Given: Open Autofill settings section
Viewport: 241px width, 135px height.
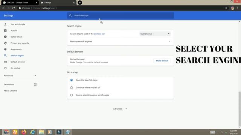Looking at the screenshot, I should point(14,31).
